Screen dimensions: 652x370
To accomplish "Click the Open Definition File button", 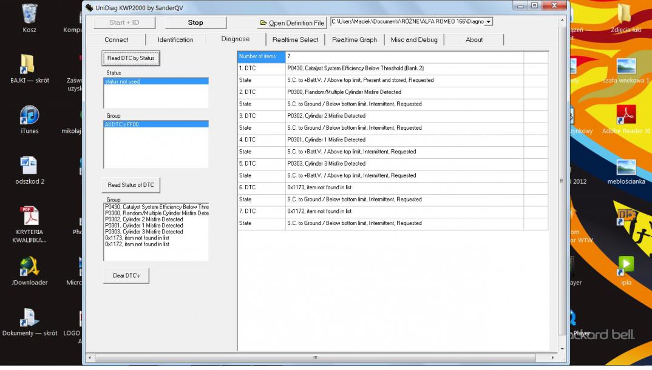I will coord(292,23).
